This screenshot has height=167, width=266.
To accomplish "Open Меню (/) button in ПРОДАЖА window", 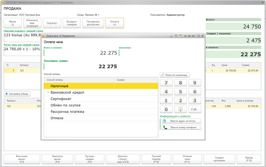I will pos(13,23).
